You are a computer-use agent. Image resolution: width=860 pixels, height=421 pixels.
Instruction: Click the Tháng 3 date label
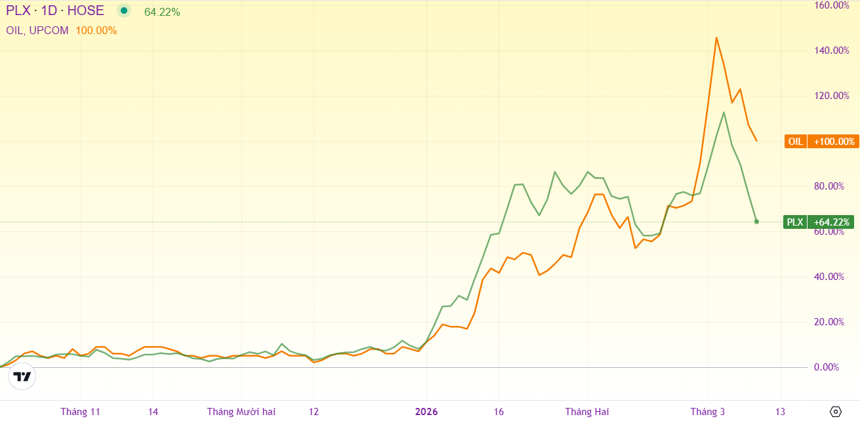click(x=708, y=412)
